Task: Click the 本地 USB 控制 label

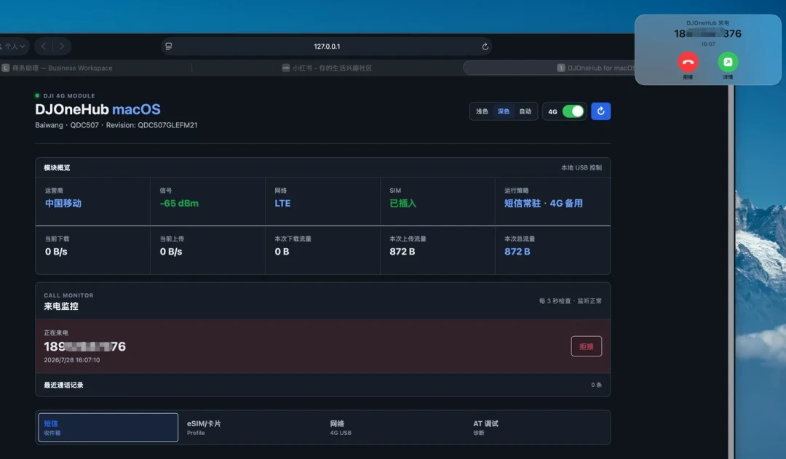Action: pos(581,168)
